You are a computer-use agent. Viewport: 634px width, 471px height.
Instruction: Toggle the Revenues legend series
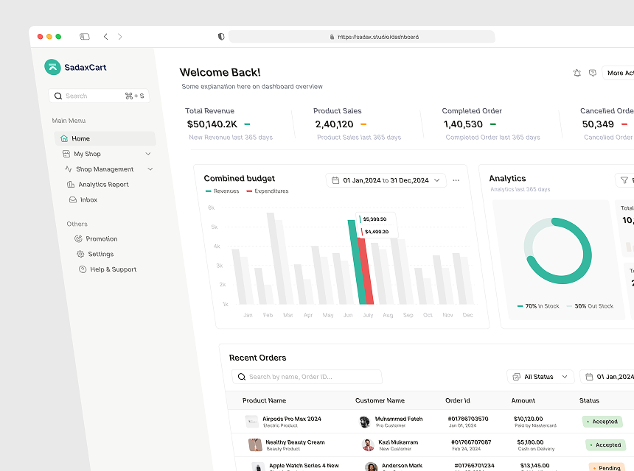[222, 191]
